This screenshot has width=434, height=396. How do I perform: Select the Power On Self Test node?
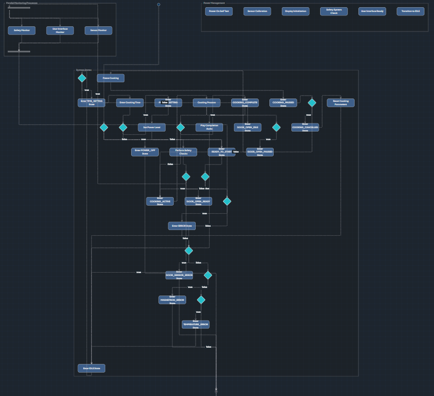pyautogui.click(x=219, y=11)
